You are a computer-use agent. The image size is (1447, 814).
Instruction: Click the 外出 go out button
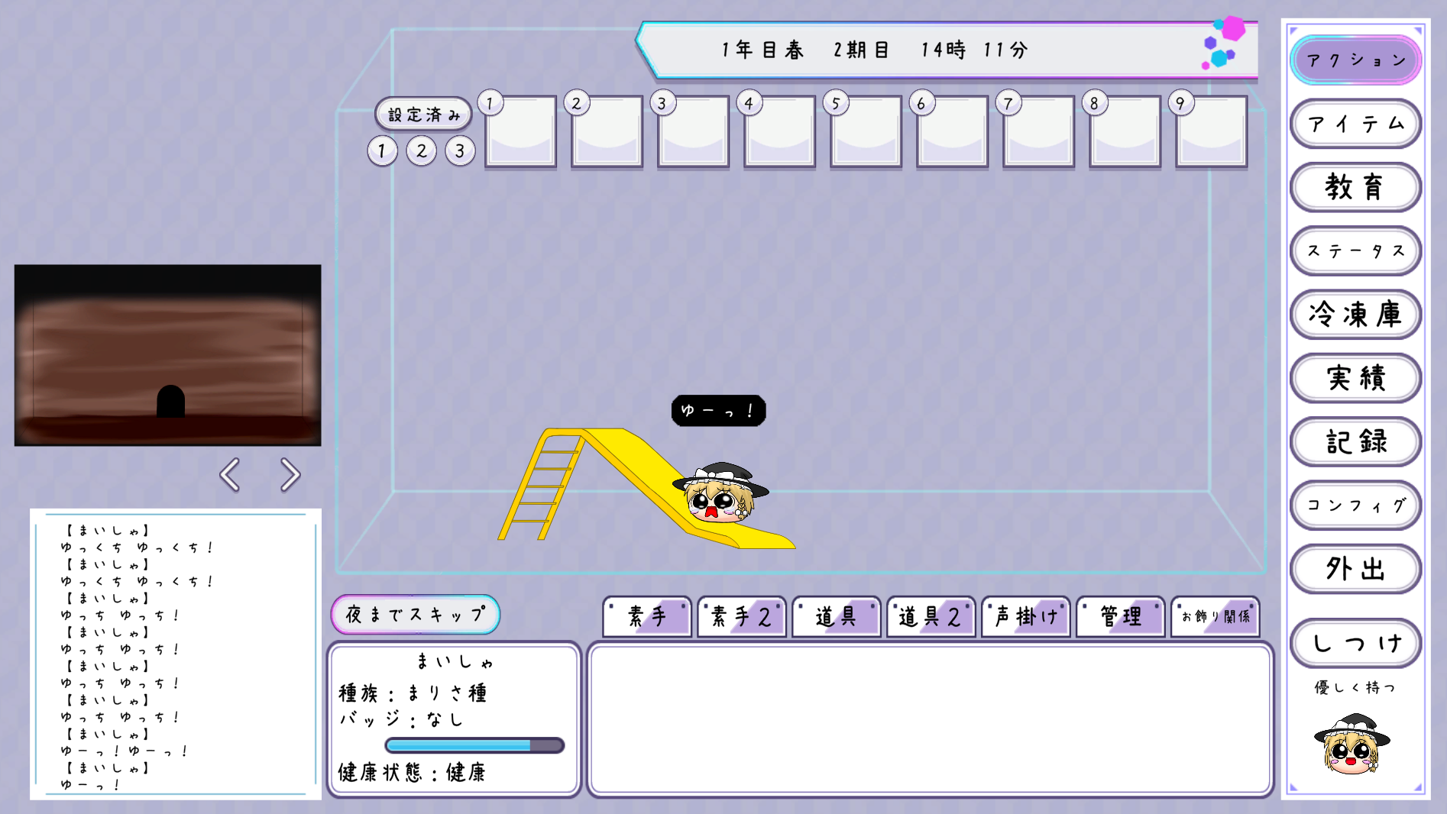pyautogui.click(x=1355, y=568)
